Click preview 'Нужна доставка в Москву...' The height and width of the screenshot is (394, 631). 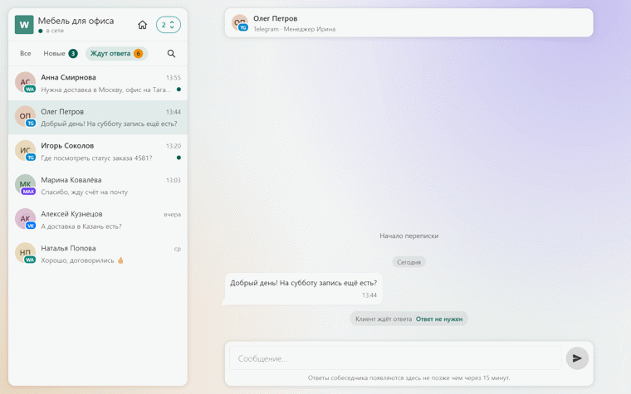[x=105, y=90]
